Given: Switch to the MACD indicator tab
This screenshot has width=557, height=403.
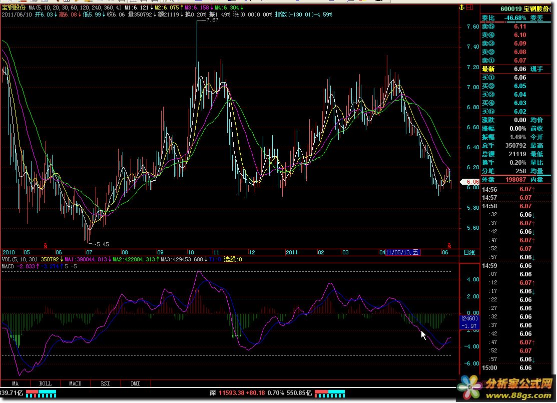Looking at the screenshot, I should coord(75,383).
